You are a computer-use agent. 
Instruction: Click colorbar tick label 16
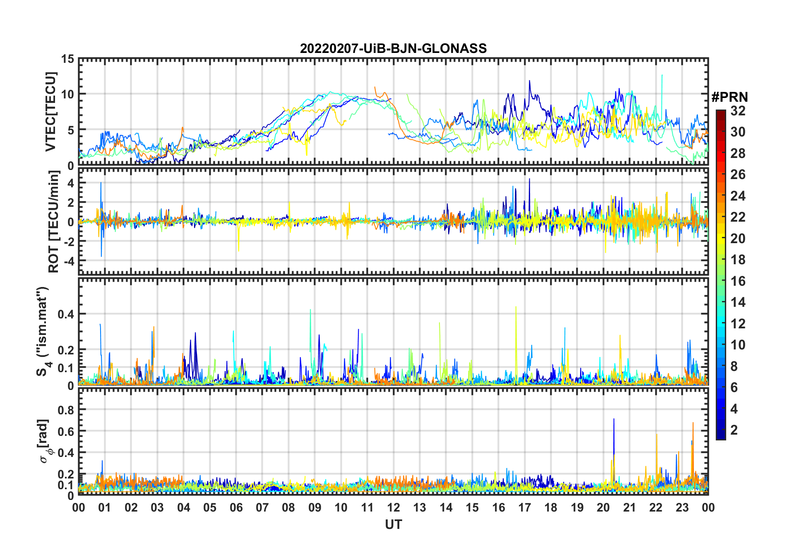(x=738, y=281)
